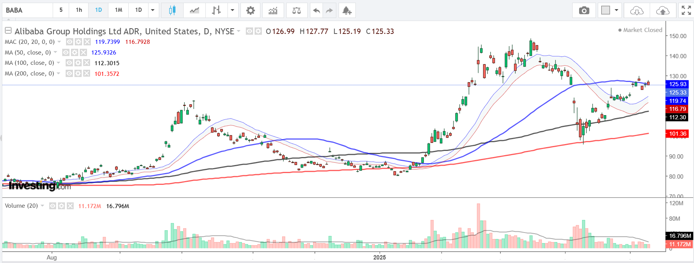Open settings for MA (200, close, 0)

point(78,74)
